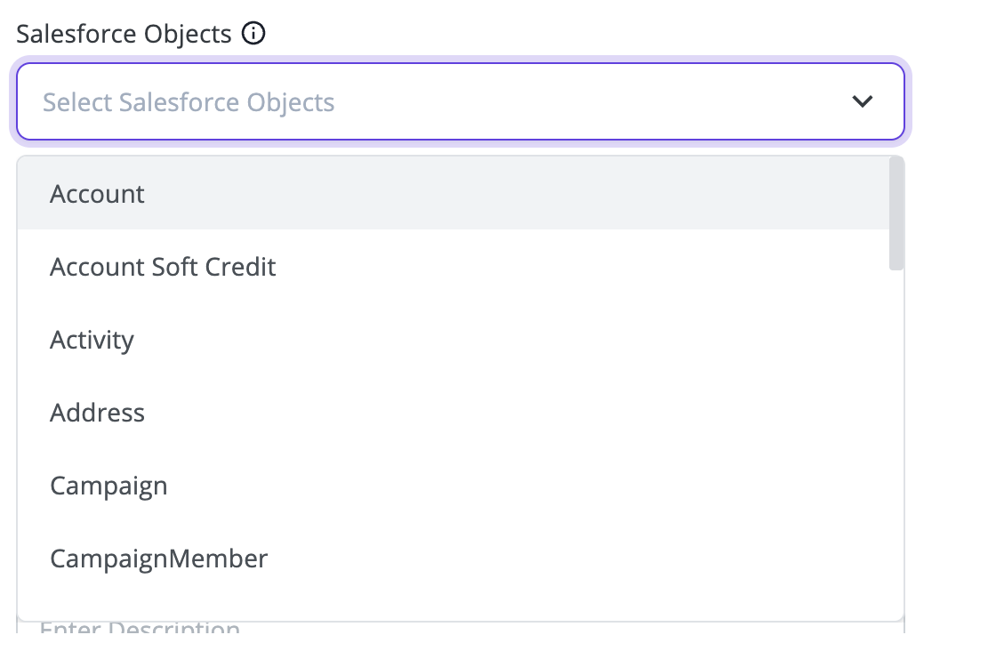Click the scrollbar track below the thumb
This screenshot has height=651, width=996.
(896, 445)
